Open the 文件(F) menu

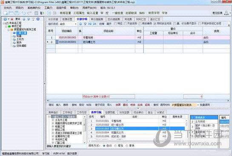(8, 8)
